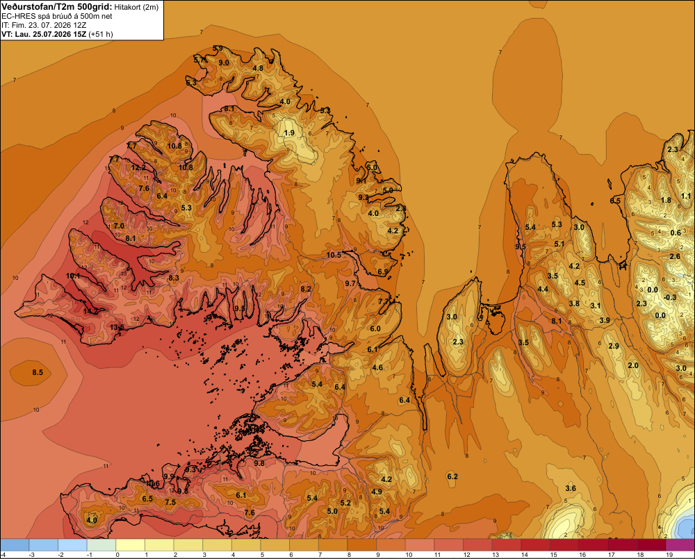Click the 14.2 temperature label on the map
695x559 pixels.
click(90, 311)
